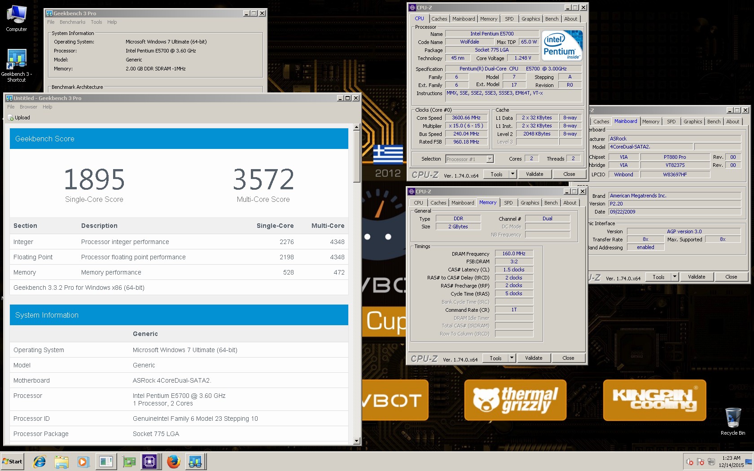Viewport: 754px width, 471px height.
Task: Open About tab in Mainboard CPU-Z window
Action: pos(732,122)
